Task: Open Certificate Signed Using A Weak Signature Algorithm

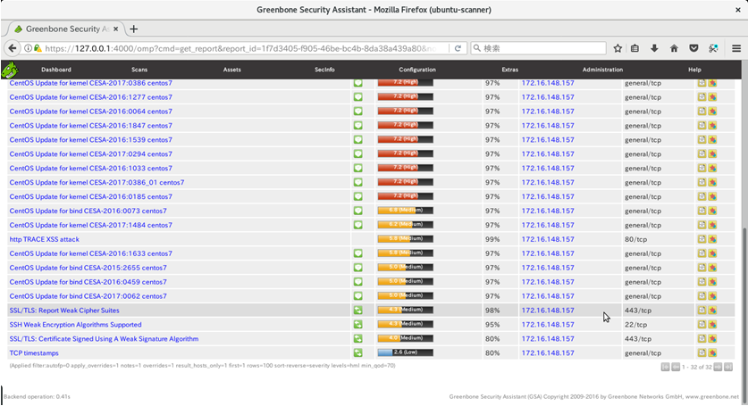Action: click(104, 339)
